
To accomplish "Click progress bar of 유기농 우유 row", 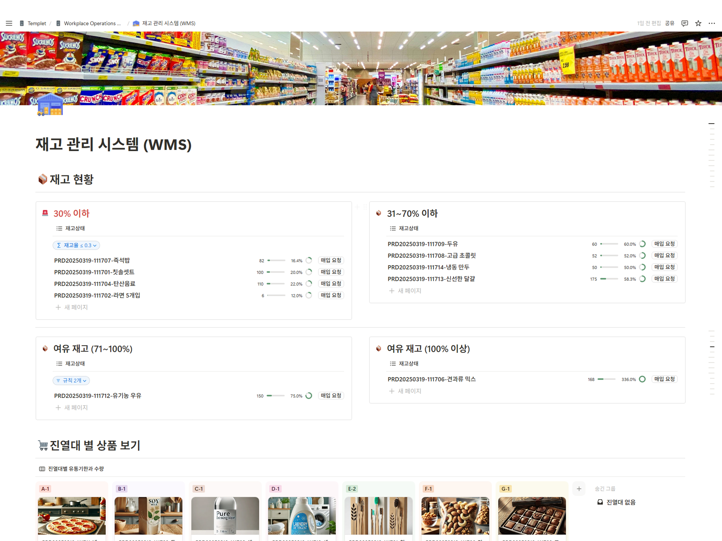I will click(x=276, y=396).
